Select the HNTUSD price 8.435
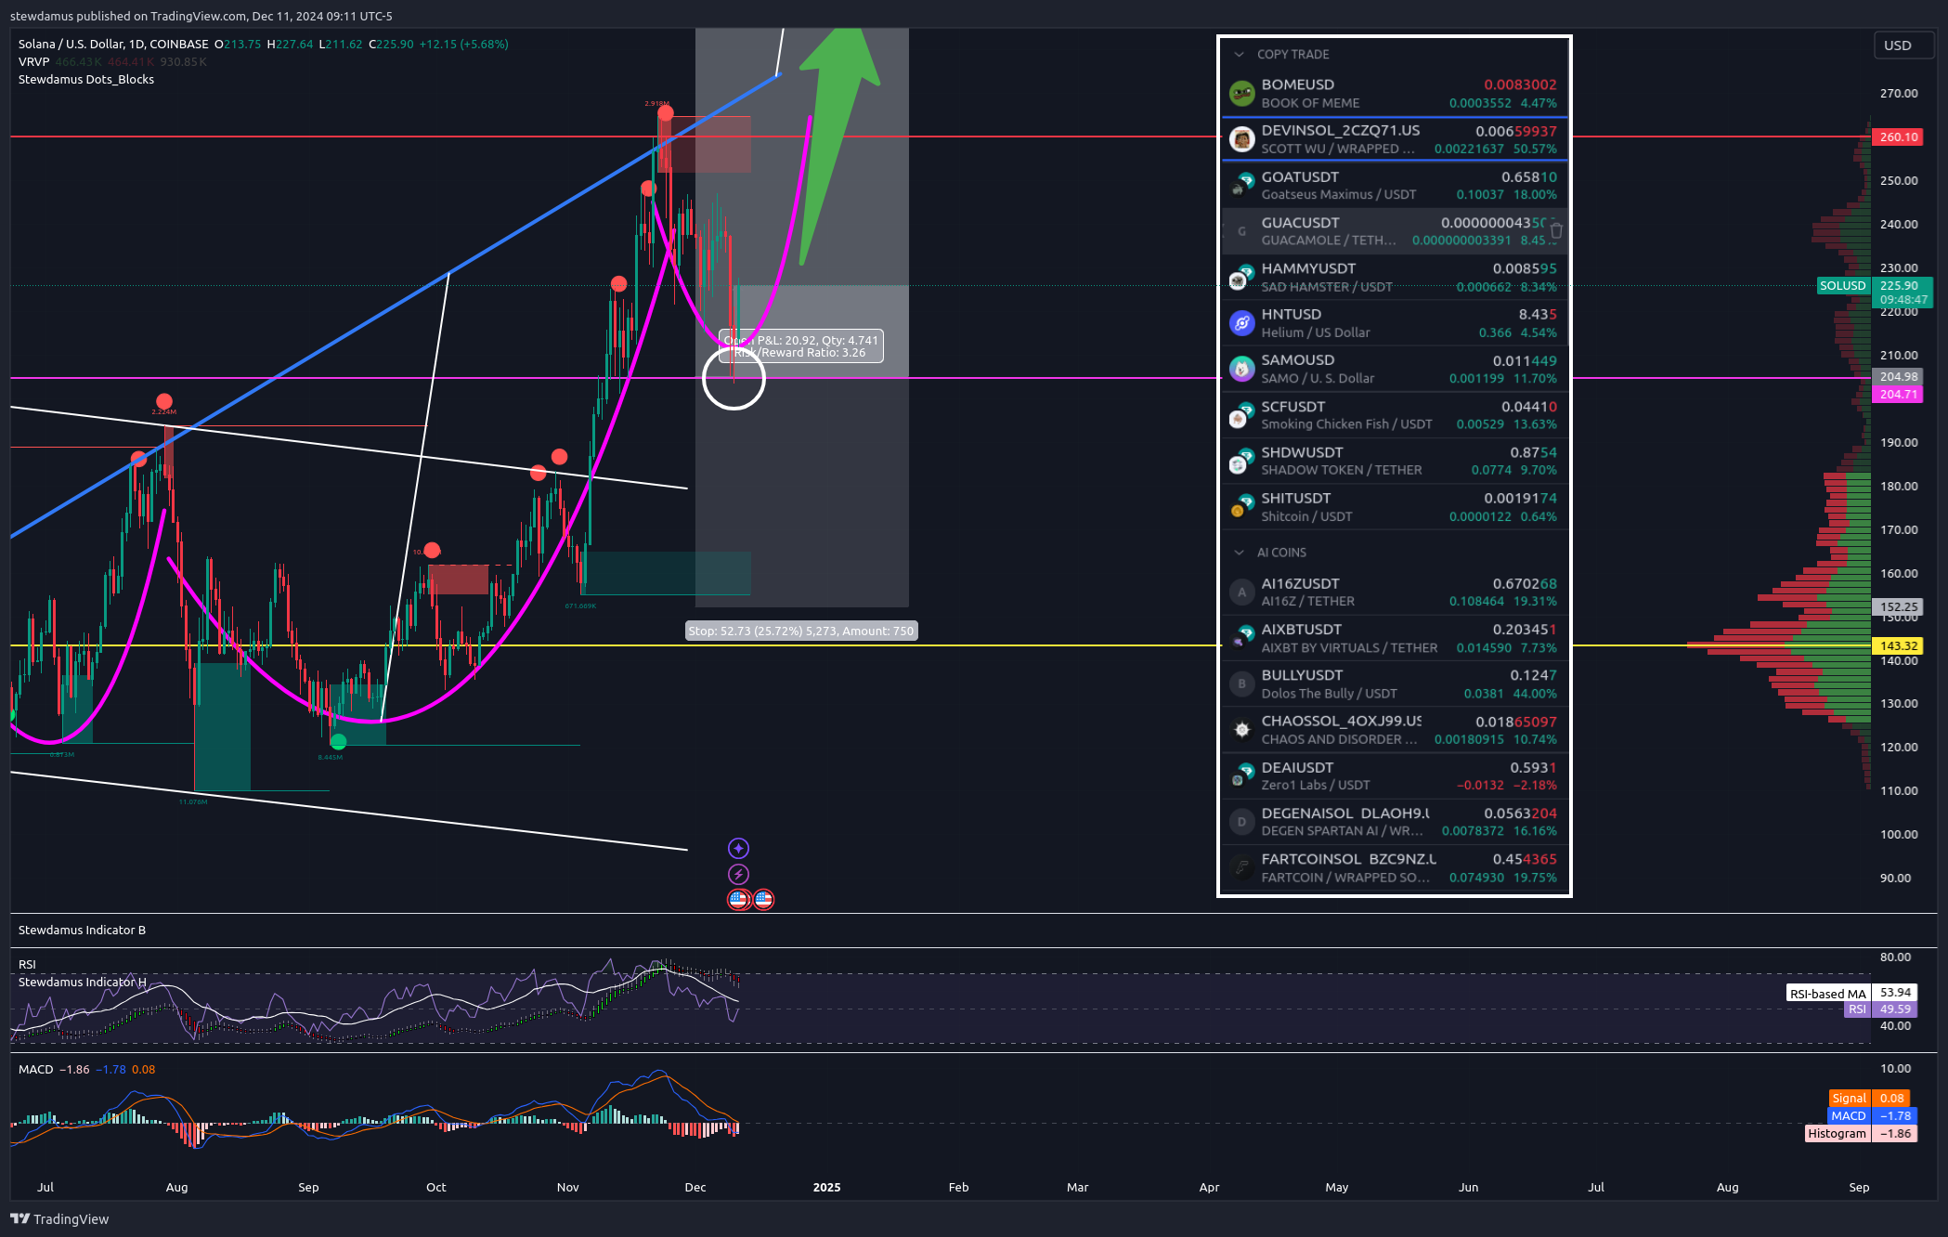The width and height of the screenshot is (1948, 1237). pos(1538,315)
